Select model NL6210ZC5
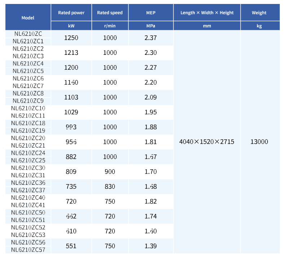This screenshot has height=262, width=291. (x=28, y=71)
